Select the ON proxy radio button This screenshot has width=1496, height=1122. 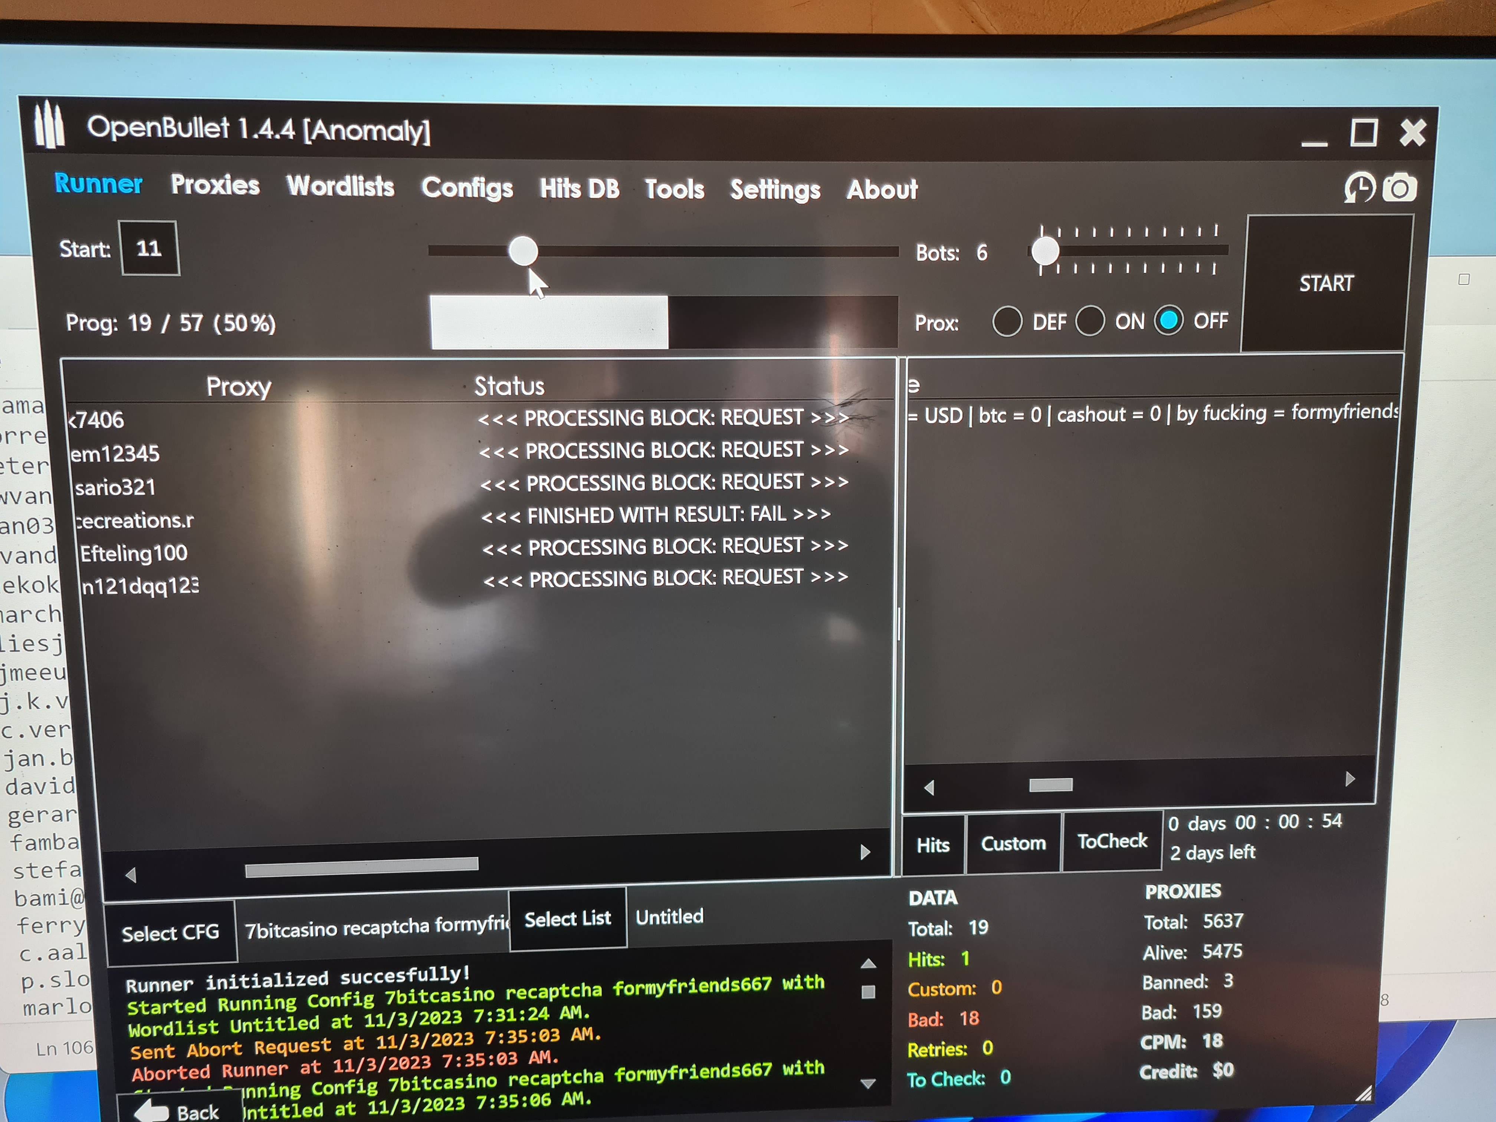pos(1090,321)
